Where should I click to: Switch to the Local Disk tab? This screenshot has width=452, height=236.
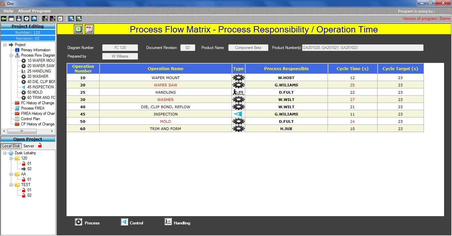[x=11, y=146]
